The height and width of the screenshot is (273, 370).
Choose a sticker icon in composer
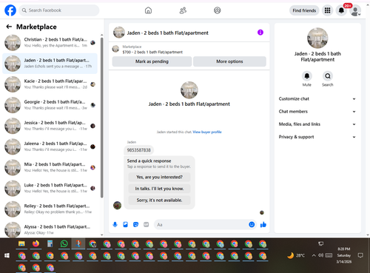[x=135, y=224]
